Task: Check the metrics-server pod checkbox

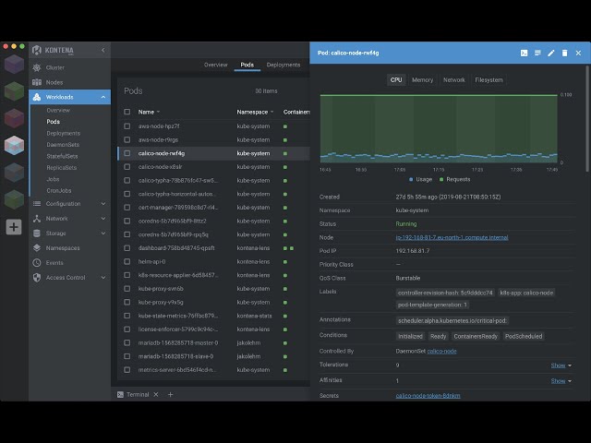Action: click(x=127, y=370)
